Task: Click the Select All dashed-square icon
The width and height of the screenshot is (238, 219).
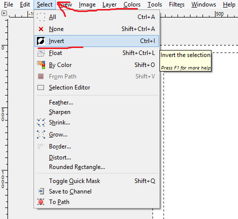Action: [x=41, y=17]
